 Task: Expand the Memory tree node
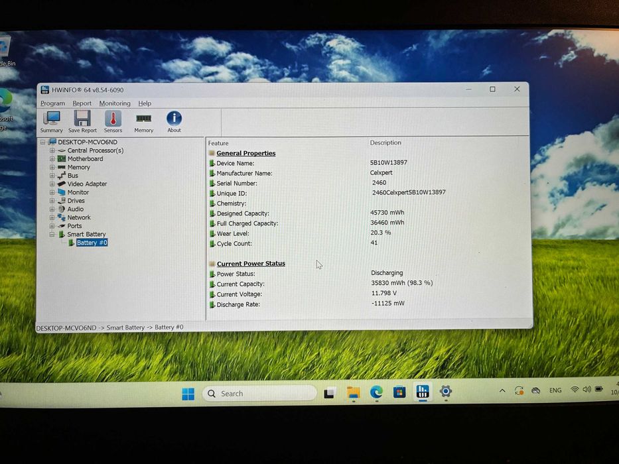[52, 167]
